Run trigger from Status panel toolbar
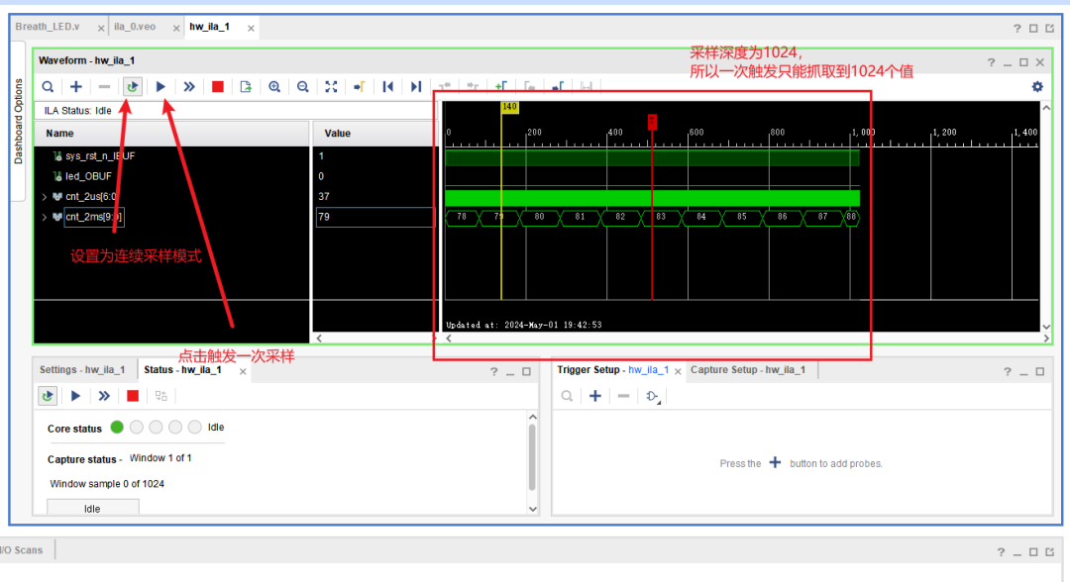 point(75,396)
